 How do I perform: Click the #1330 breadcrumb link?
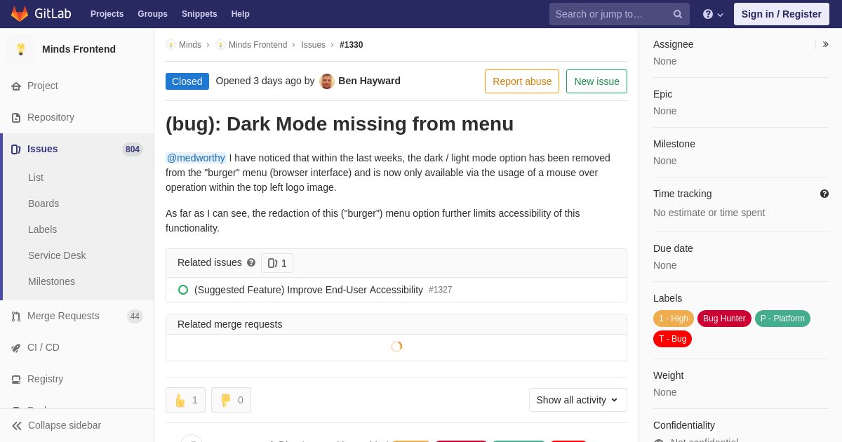click(351, 45)
